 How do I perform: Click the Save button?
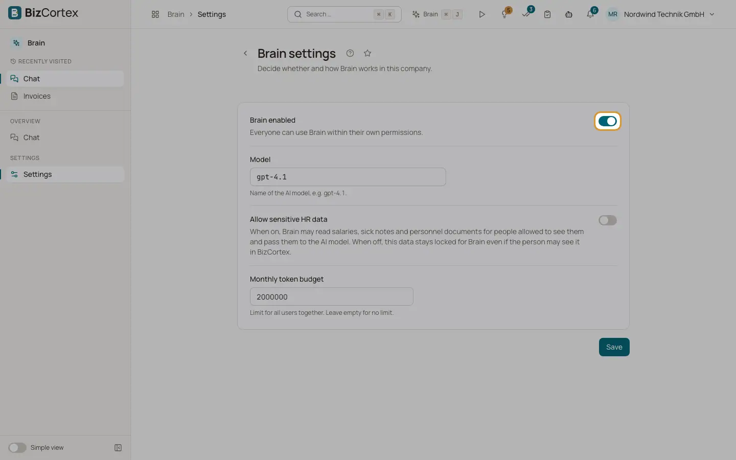coord(614,347)
